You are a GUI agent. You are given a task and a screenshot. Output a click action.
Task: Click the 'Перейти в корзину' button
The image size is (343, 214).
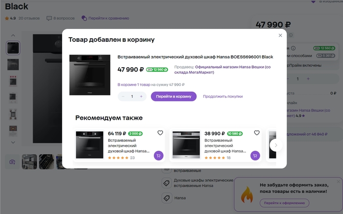click(173, 96)
